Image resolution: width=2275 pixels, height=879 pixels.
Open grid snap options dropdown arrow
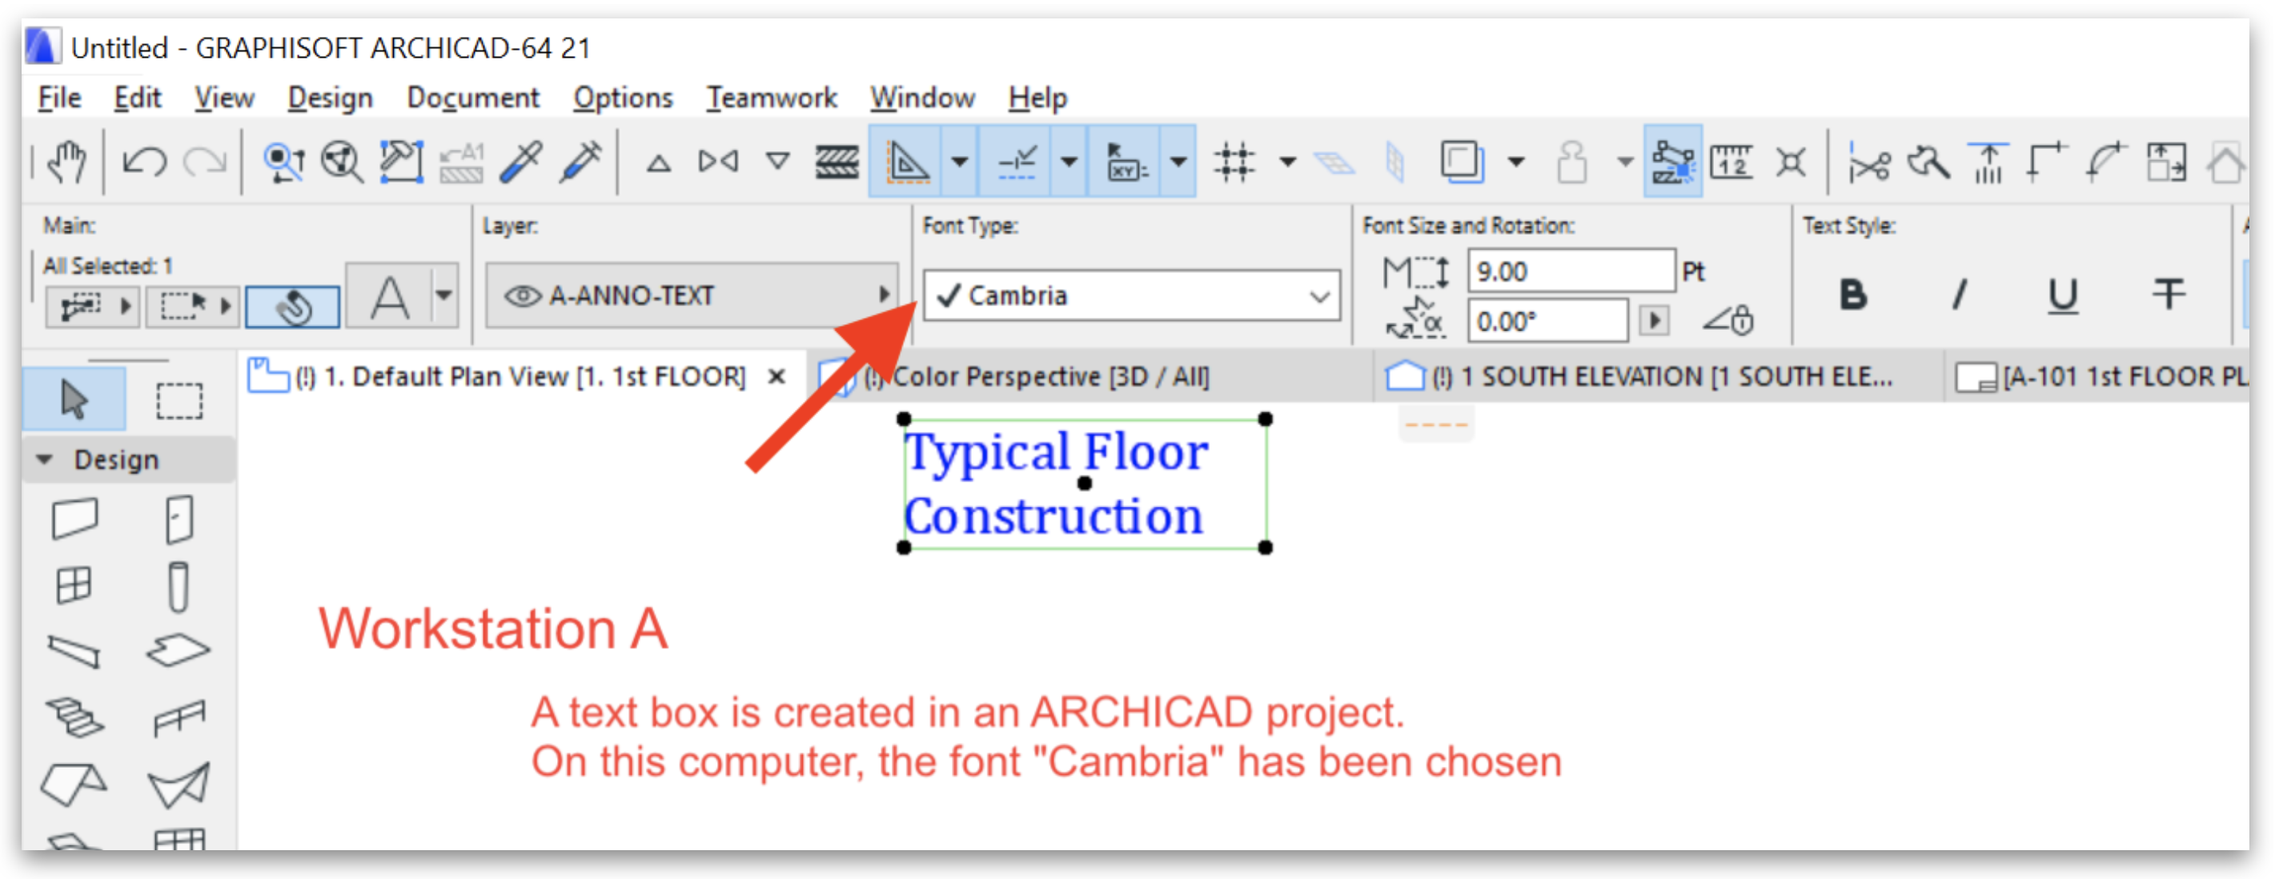[1288, 162]
